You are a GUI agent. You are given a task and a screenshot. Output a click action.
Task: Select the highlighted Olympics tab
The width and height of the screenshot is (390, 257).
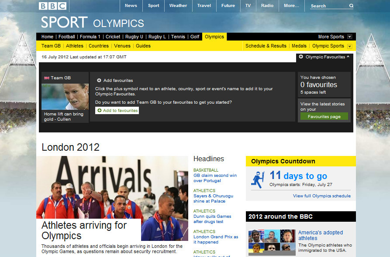(214, 37)
